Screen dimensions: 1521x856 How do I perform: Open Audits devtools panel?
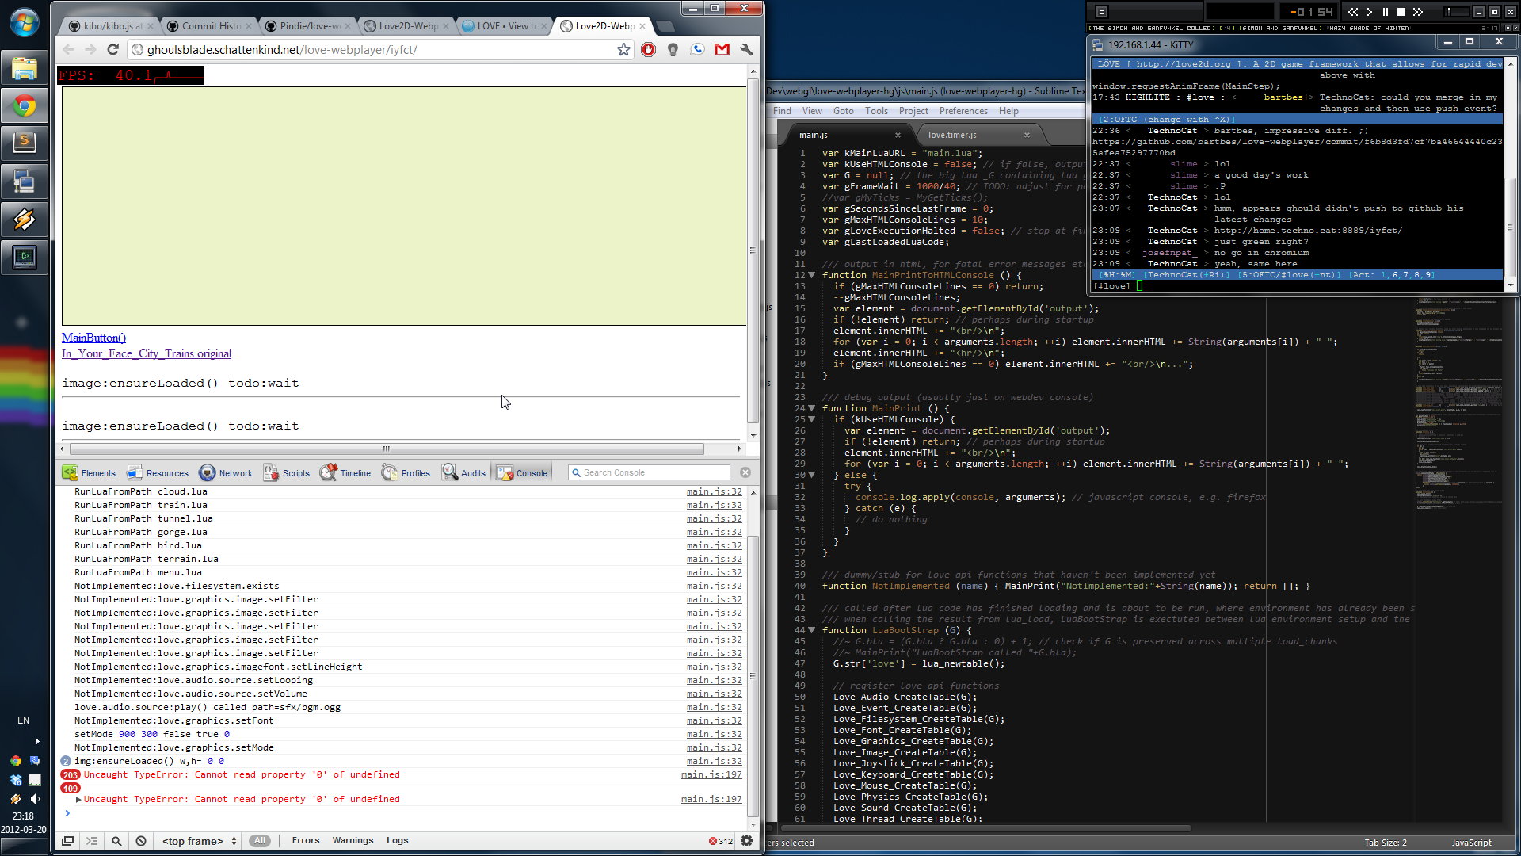(x=464, y=472)
